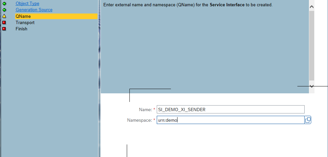Select the highlighted QName wizard step

click(x=23, y=16)
